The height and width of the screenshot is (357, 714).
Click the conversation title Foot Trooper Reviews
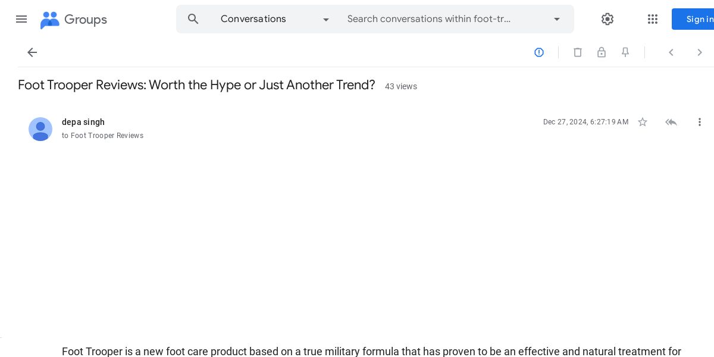tap(196, 85)
